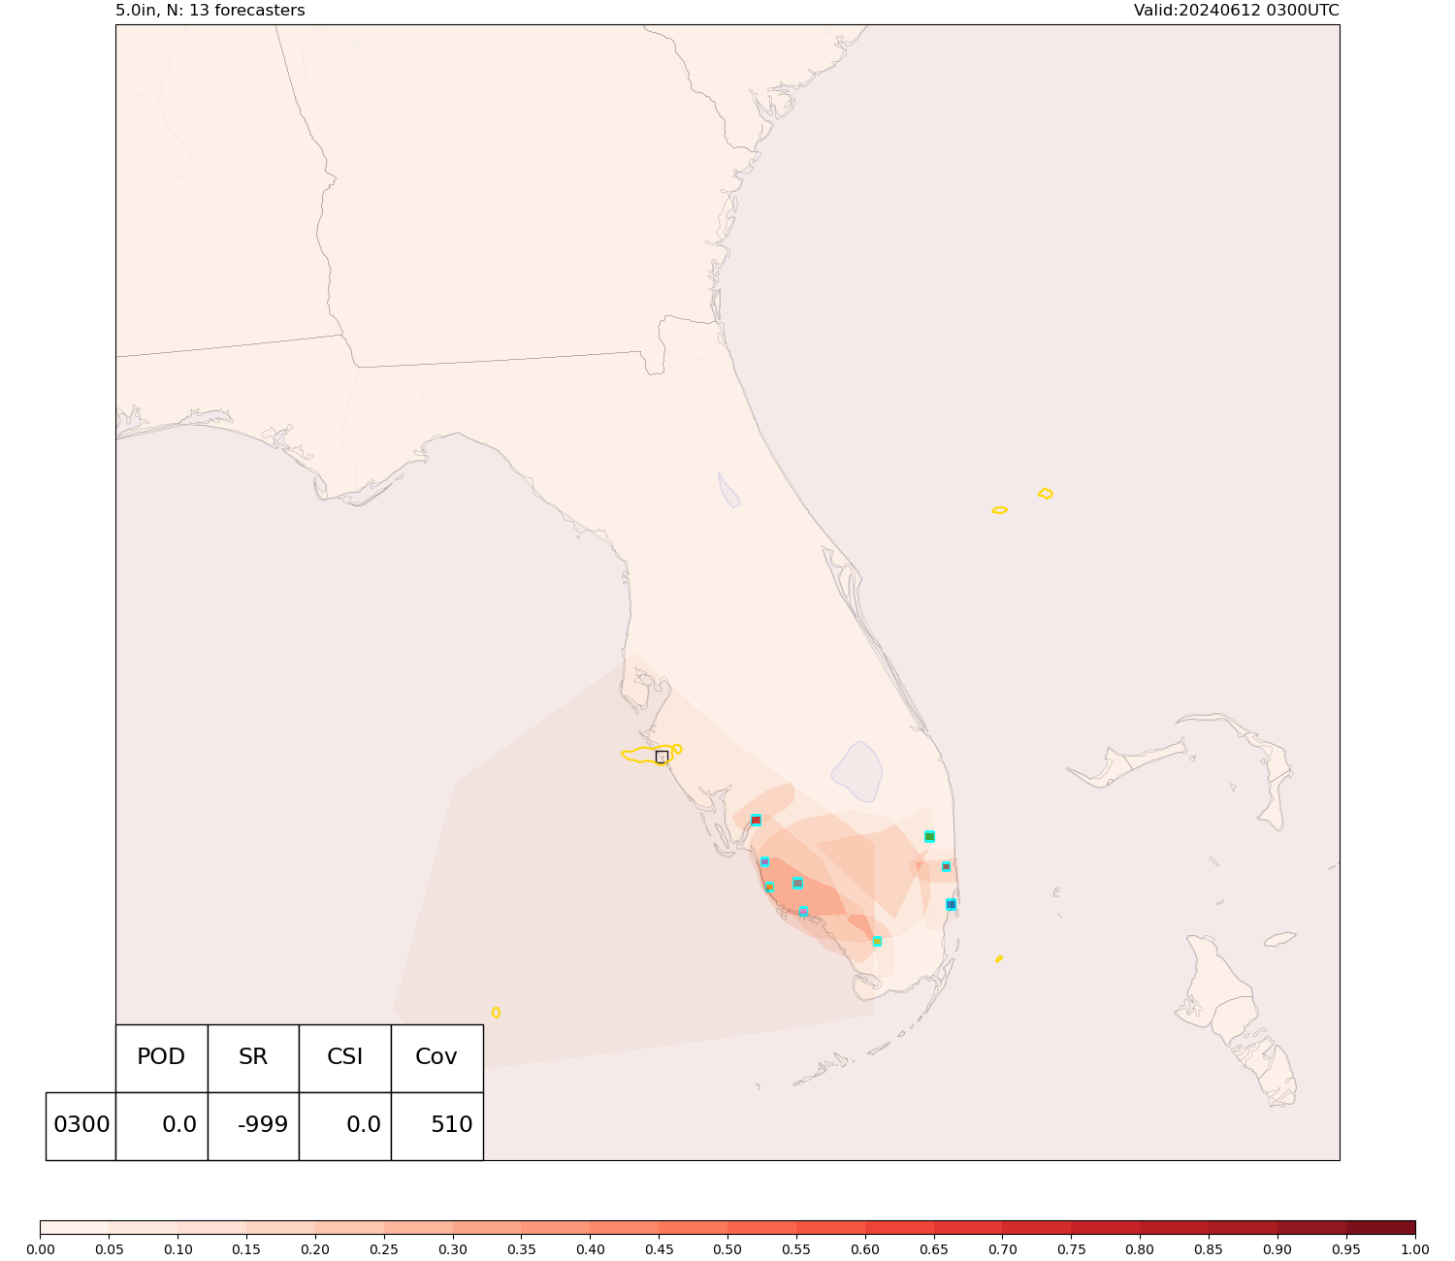Click the red square forecaster marker
The width and height of the screenshot is (1455, 1261).
[756, 820]
